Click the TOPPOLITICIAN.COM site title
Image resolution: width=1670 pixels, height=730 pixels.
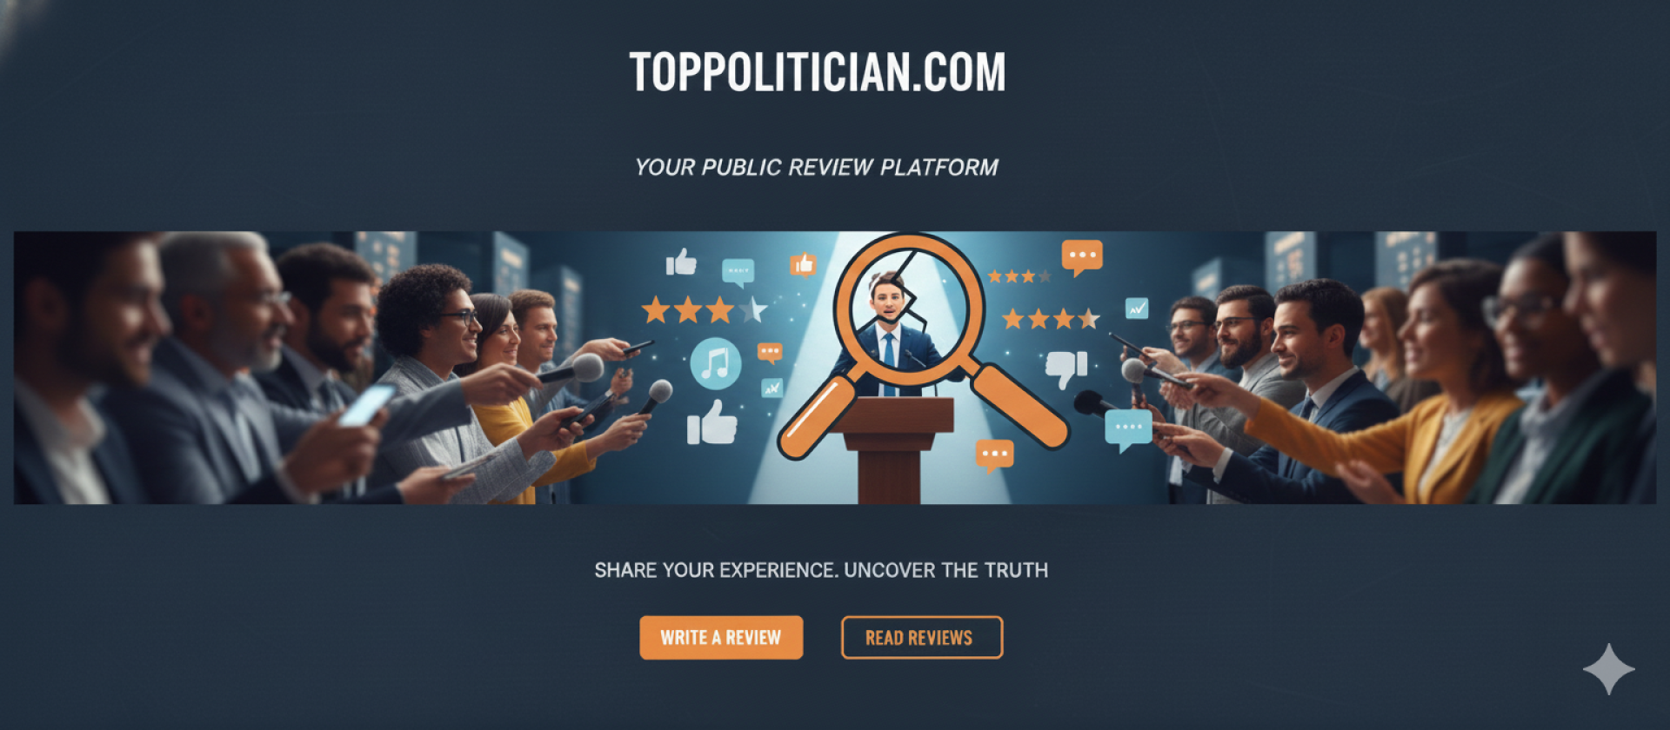pos(818,72)
